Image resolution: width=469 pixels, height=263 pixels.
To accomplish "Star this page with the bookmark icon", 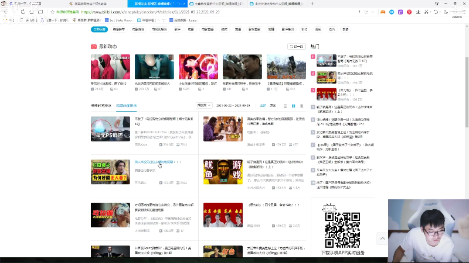I will point(52,12).
